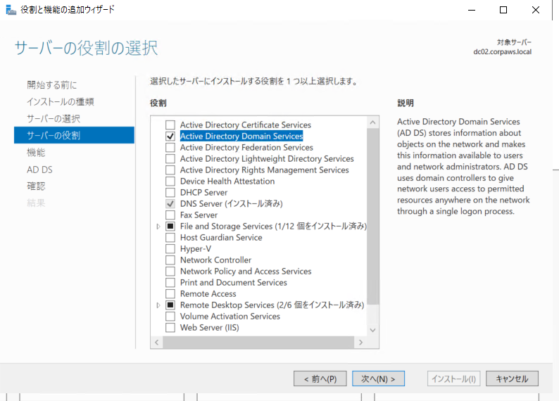The height and width of the screenshot is (401, 559).
Task: Check Device Health Attestation checkbox
Action: click(170, 181)
